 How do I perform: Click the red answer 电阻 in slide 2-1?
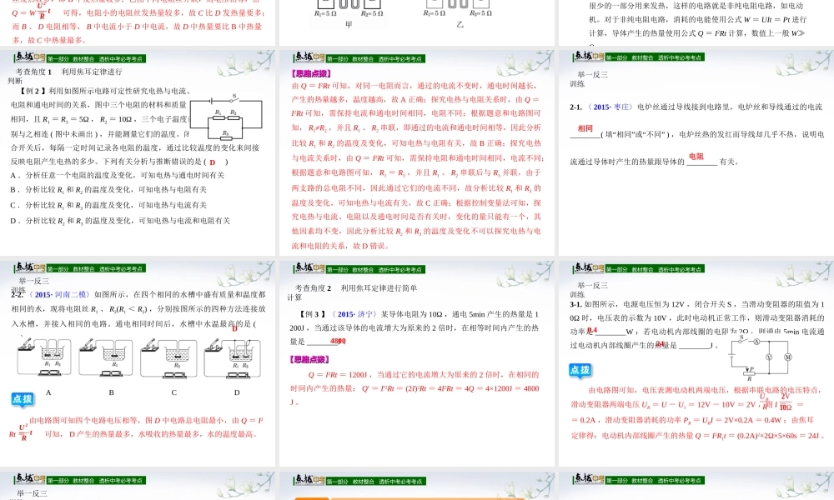tap(696, 156)
